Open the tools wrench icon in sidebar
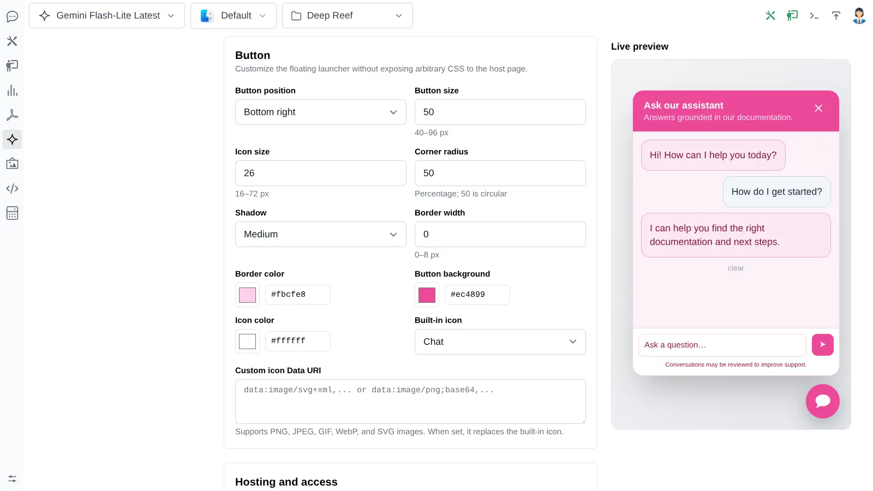 (x=12, y=41)
